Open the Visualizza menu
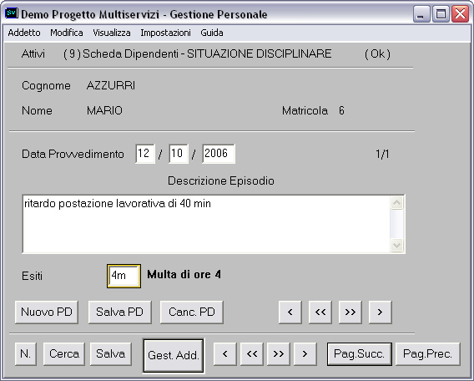Image resolution: width=474 pixels, height=381 pixels. click(x=112, y=33)
